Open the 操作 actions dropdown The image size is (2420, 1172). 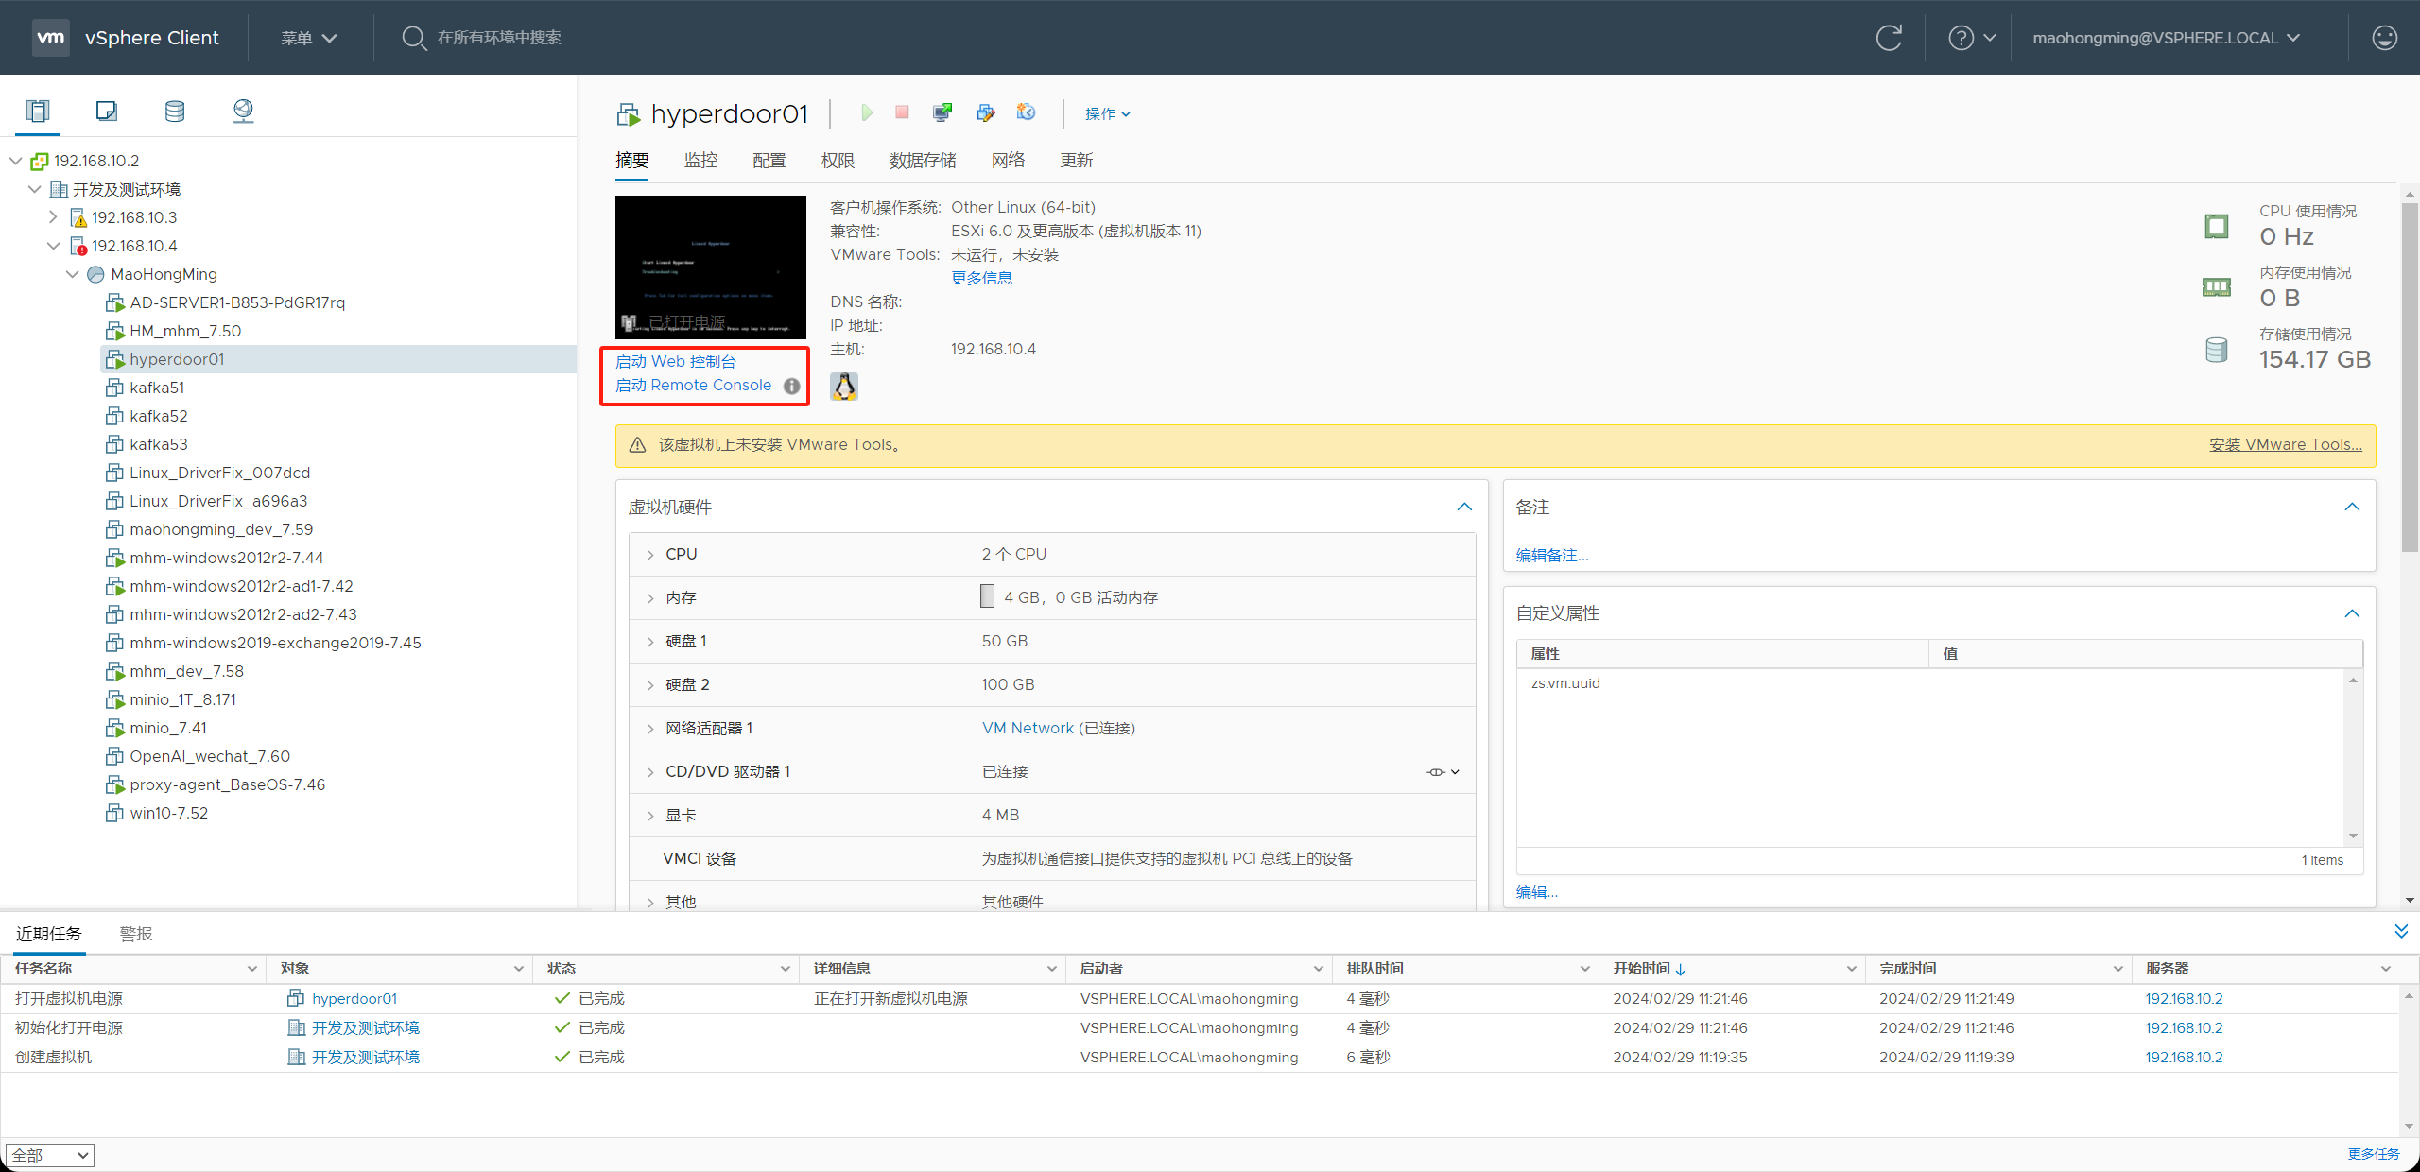pyautogui.click(x=1107, y=113)
